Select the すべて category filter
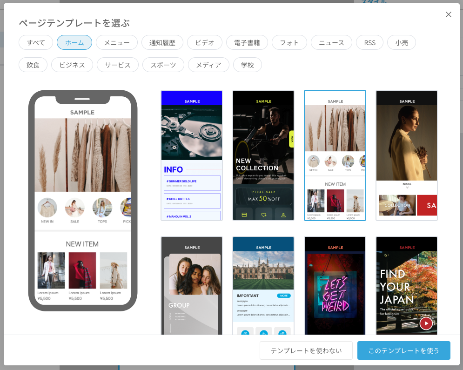This screenshot has height=370, width=463. [x=36, y=42]
